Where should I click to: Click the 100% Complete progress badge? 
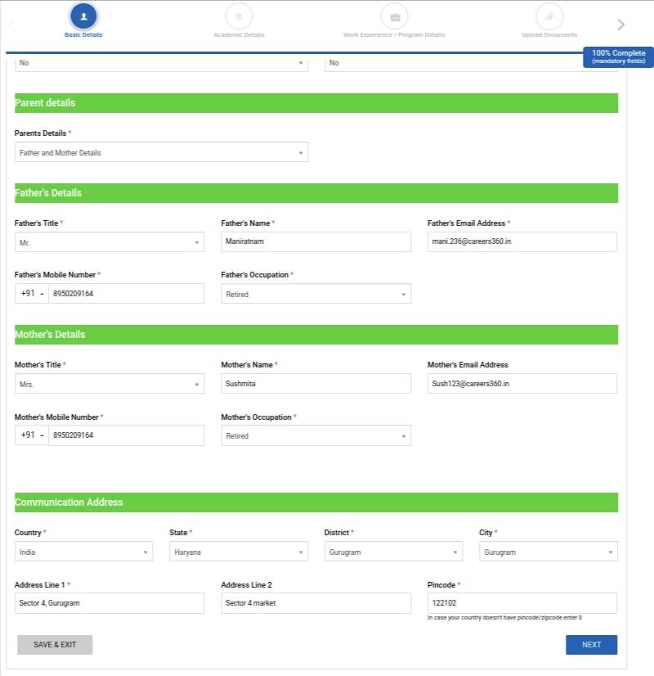pos(616,56)
